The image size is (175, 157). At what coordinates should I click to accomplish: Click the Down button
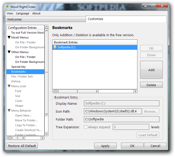(151, 55)
